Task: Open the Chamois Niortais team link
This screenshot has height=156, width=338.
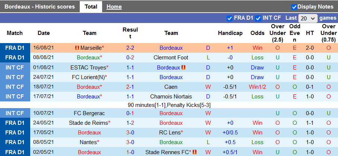Action: (x=171, y=96)
